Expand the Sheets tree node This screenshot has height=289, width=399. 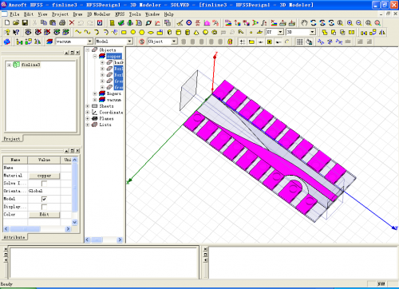(x=88, y=106)
